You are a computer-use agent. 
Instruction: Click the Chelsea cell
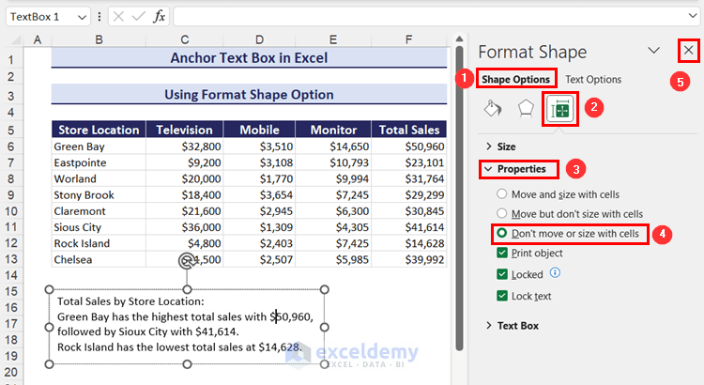tap(99, 260)
